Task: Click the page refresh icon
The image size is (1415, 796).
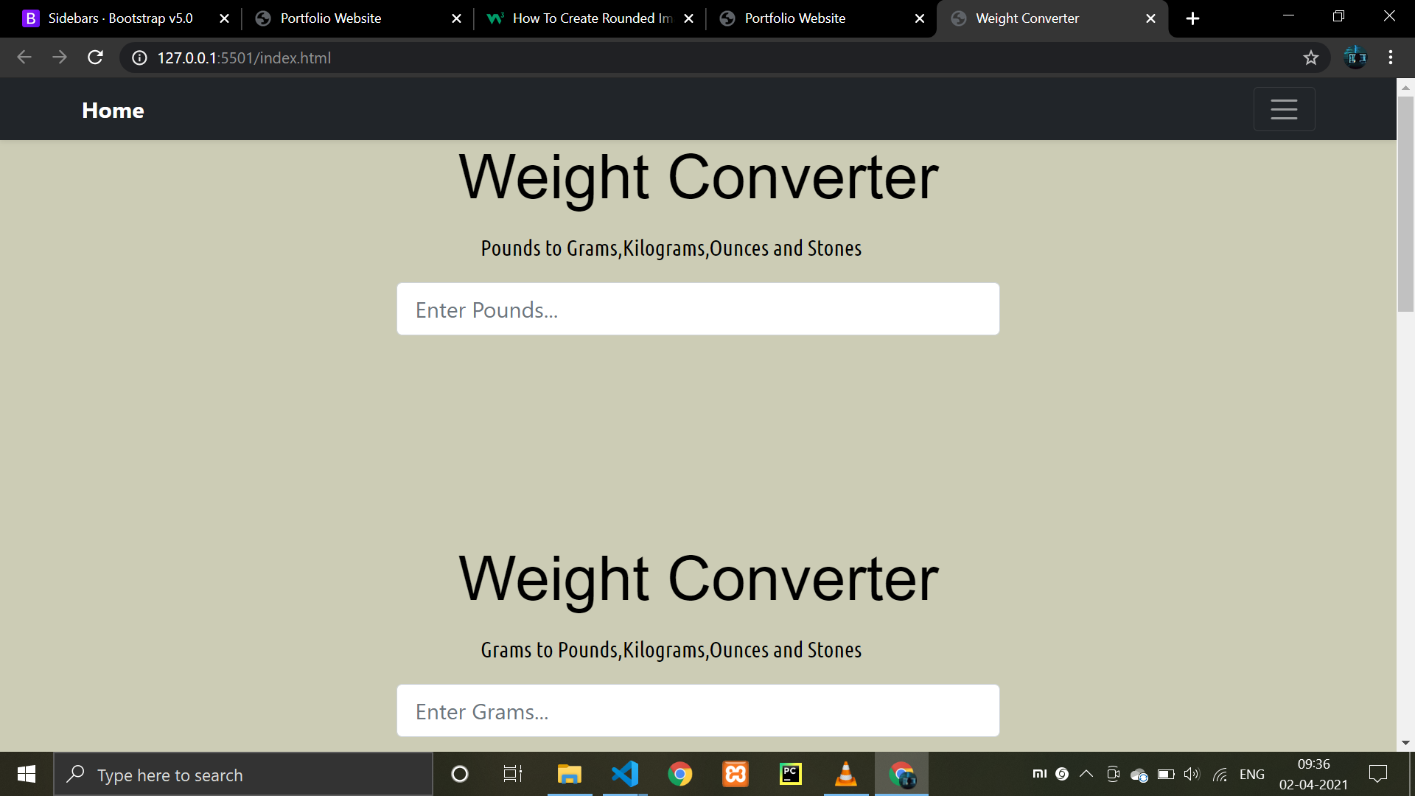Action: tap(94, 57)
